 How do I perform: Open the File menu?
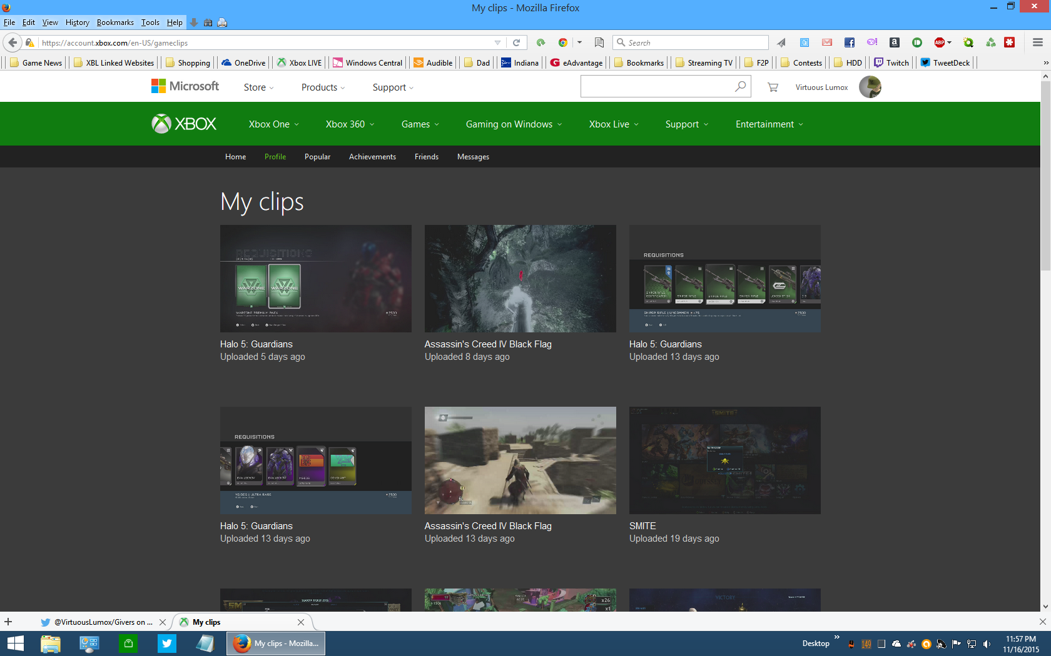click(x=9, y=22)
